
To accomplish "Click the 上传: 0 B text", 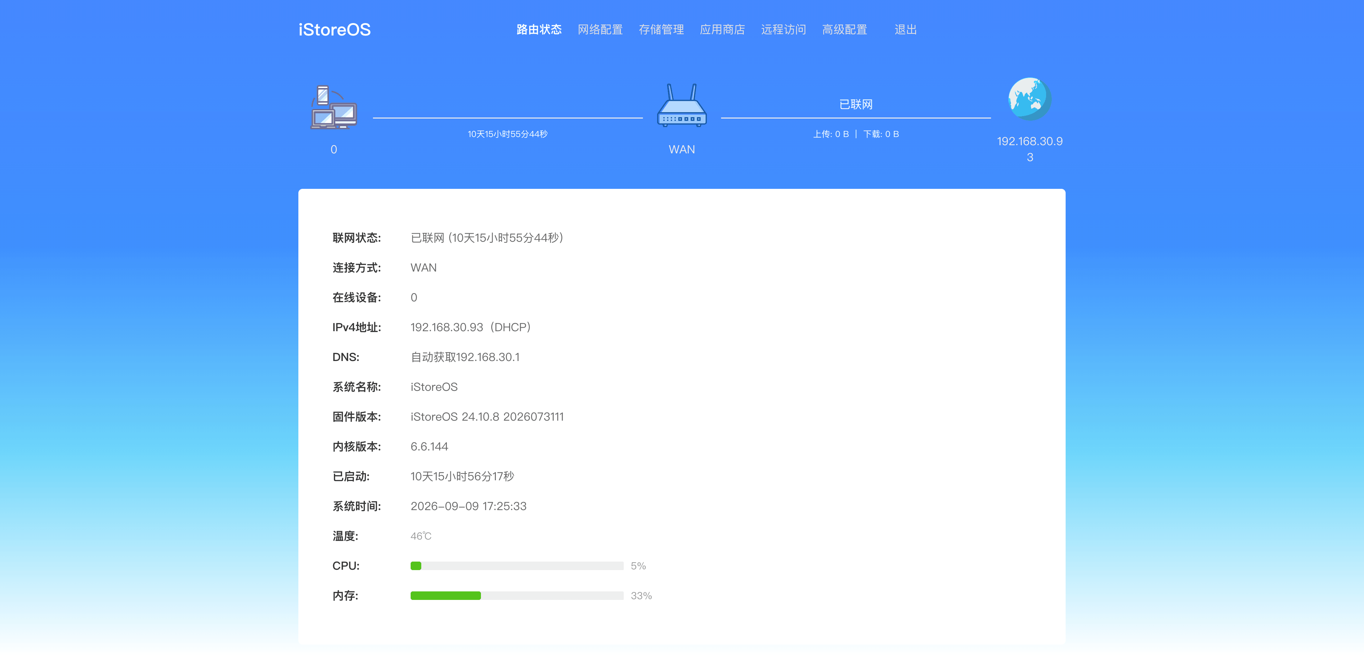I will [x=831, y=135].
